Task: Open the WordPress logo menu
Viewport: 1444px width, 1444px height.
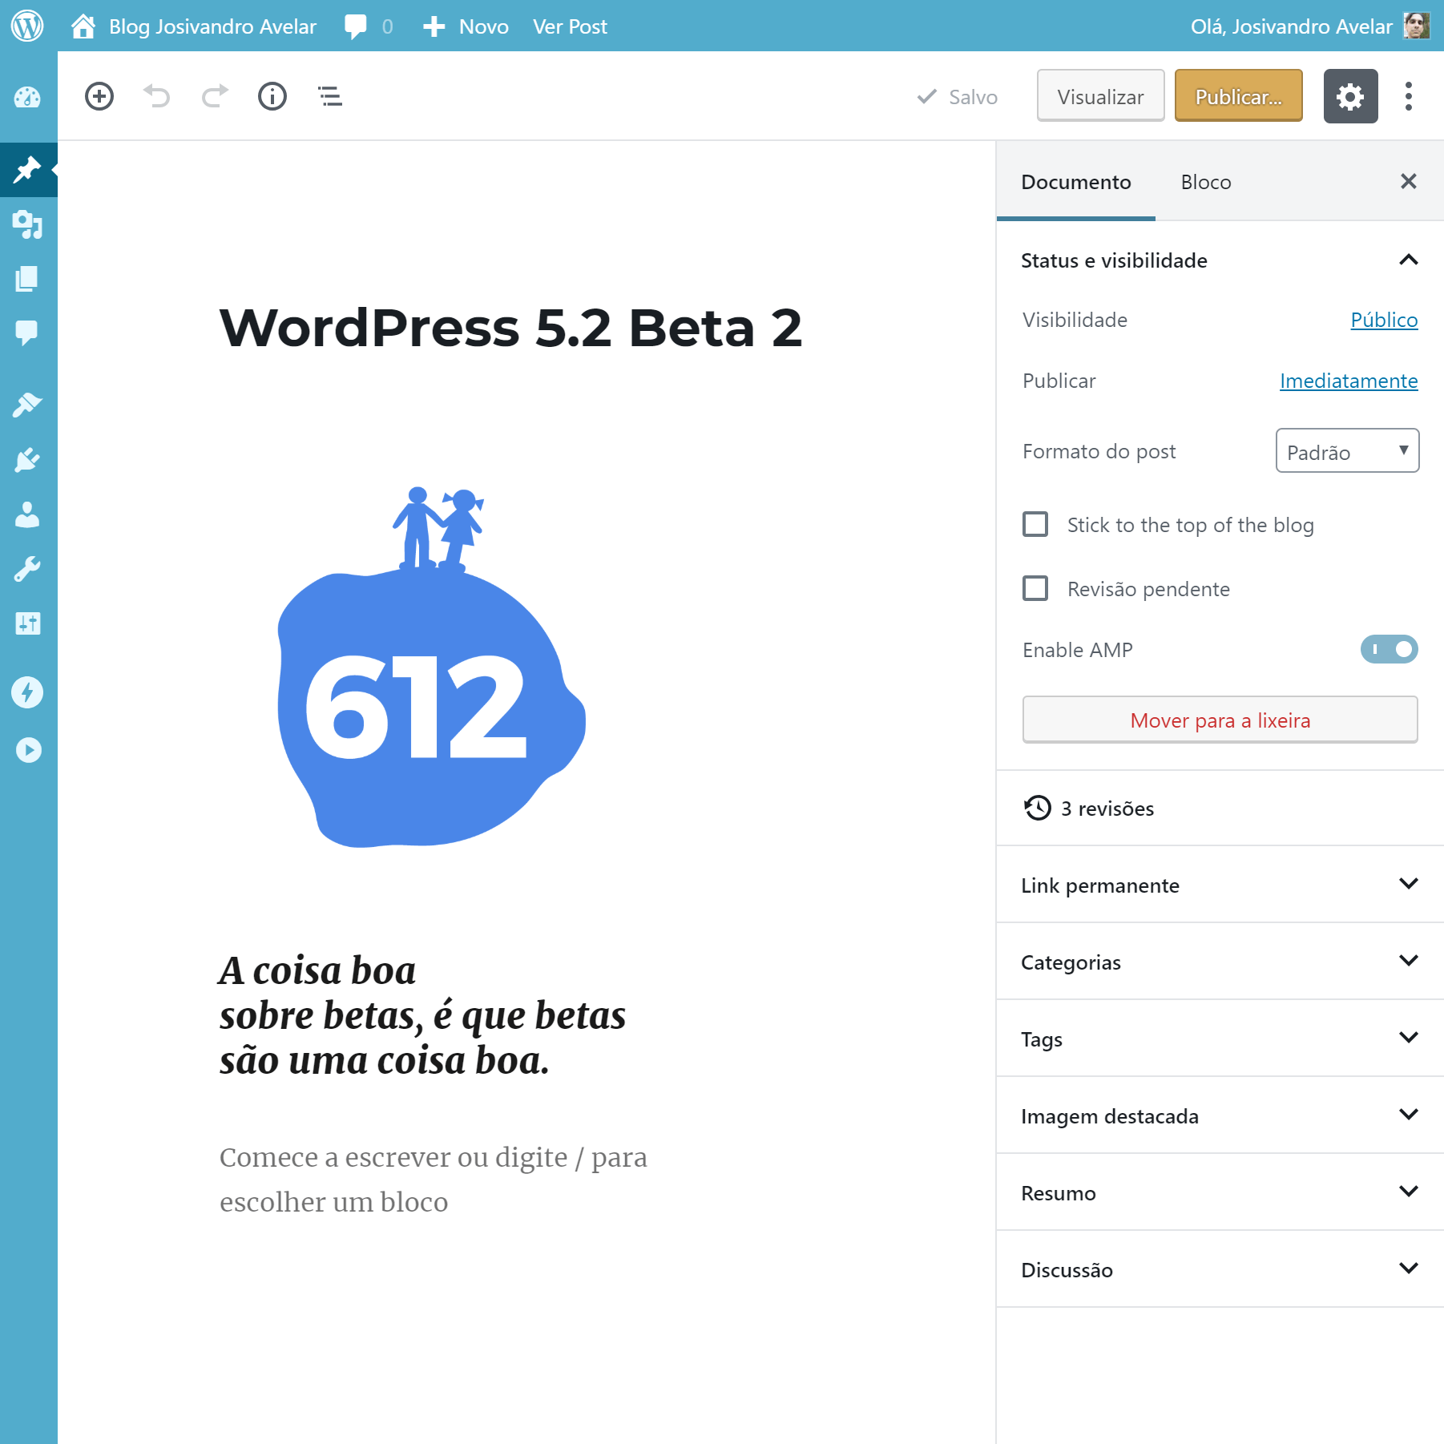Action: click(x=27, y=26)
